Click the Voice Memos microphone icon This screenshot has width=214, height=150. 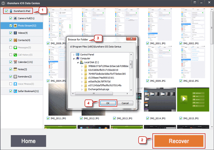(x=15, y=84)
